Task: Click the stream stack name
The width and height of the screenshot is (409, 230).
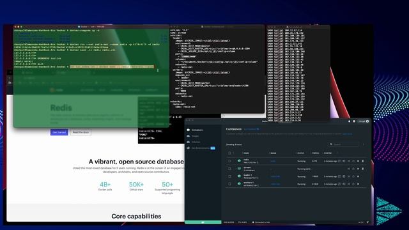Action: (247, 167)
